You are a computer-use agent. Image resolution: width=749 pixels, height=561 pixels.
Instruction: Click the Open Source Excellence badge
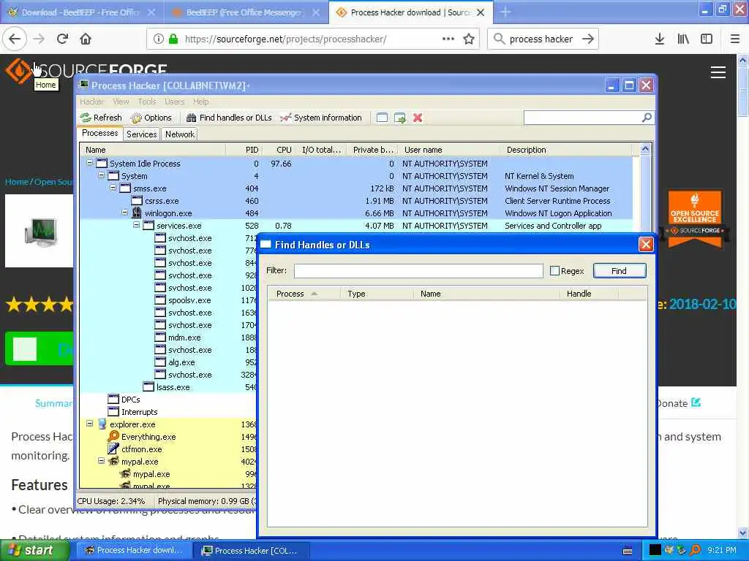click(695, 219)
